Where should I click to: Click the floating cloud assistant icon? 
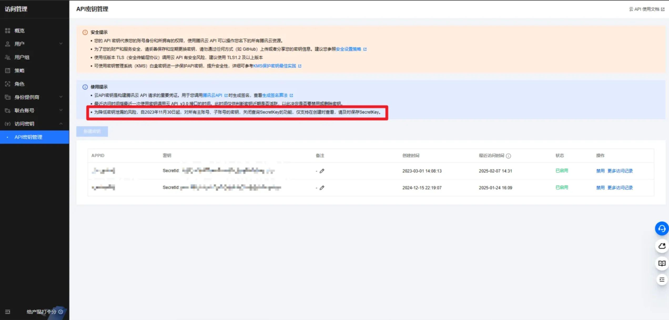click(662, 246)
